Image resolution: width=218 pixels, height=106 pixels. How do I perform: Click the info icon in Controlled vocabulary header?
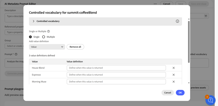pos(177,21)
